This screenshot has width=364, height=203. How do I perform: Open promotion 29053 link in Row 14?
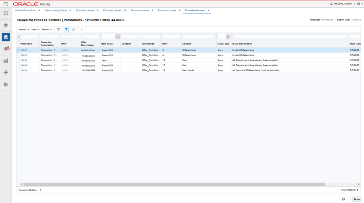(24, 70)
